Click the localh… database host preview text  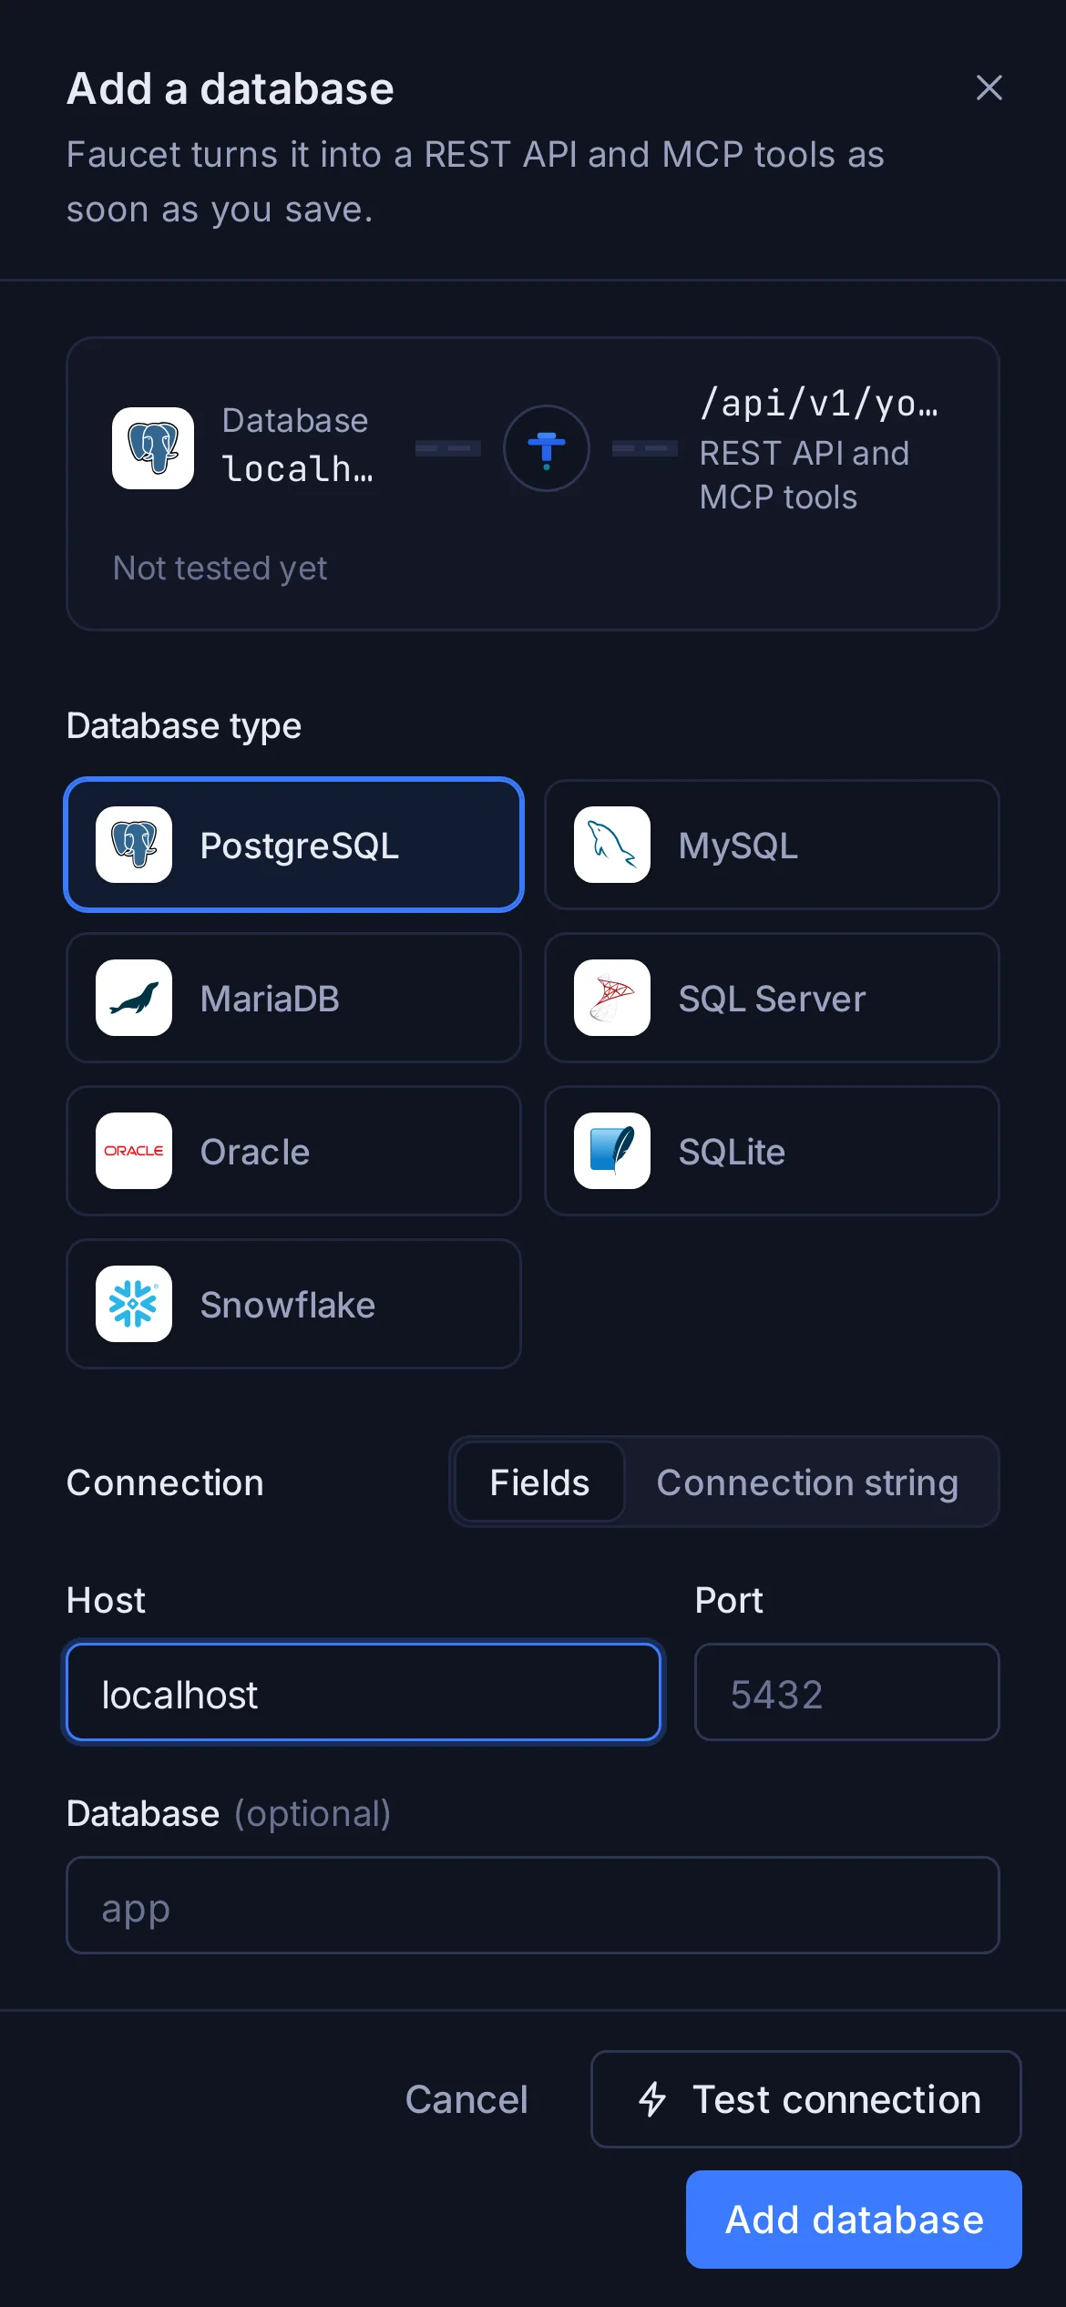[x=298, y=468]
